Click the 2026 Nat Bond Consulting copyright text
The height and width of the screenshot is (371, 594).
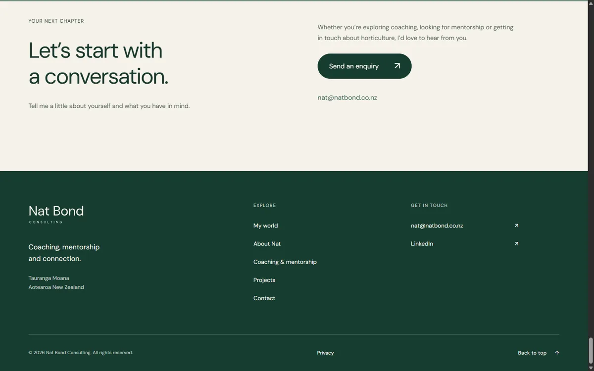pos(81,353)
